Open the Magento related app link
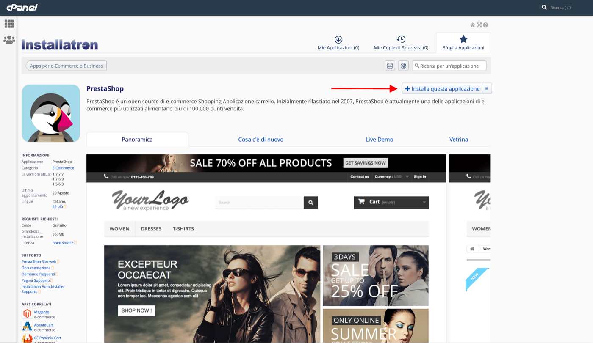This screenshot has width=593, height=343. [x=42, y=312]
